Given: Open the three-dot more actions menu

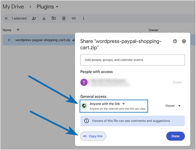Looking at the screenshot, I should 84,18.
